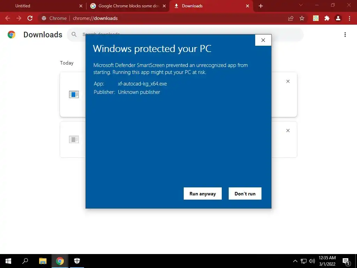
Task: Click the xf-autocad-kg_x64.exe app name
Action: click(142, 84)
